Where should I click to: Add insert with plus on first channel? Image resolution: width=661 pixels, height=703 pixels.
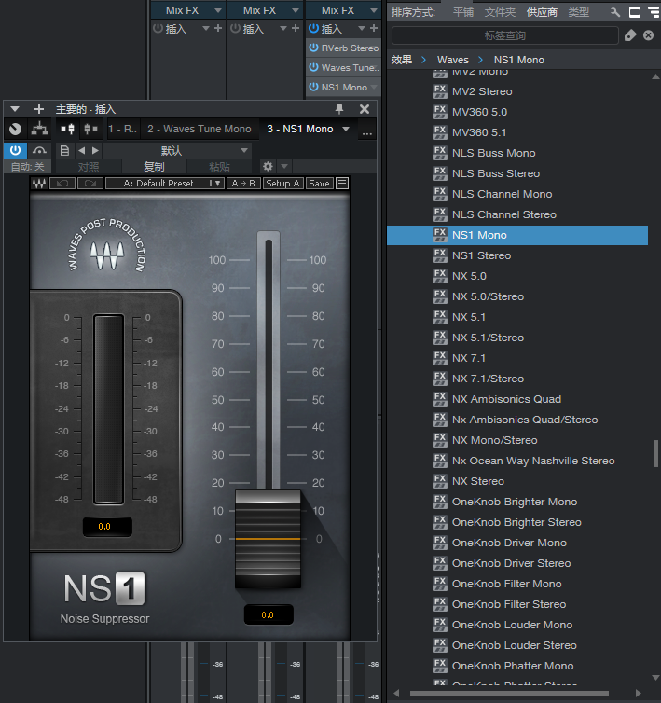[x=218, y=28]
